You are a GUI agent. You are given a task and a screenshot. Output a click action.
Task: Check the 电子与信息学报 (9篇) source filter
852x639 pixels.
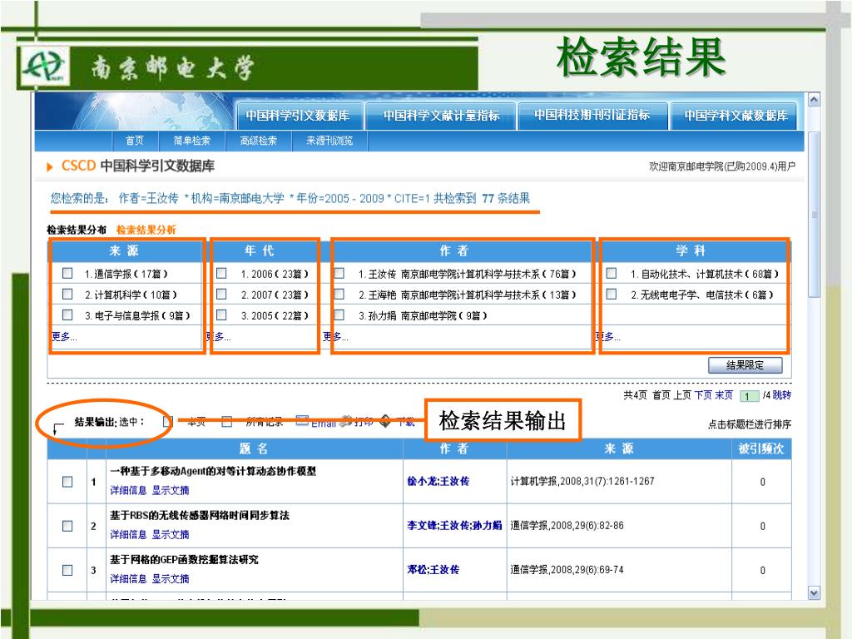click(x=67, y=315)
